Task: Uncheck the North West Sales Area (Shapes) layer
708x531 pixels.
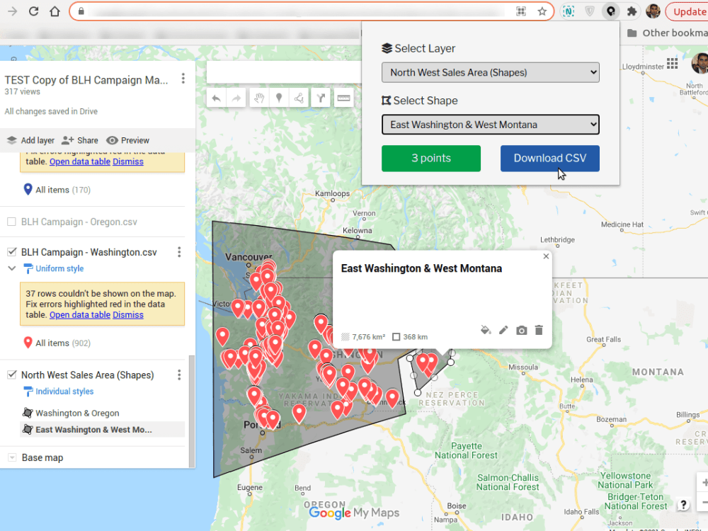Action: [x=11, y=375]
